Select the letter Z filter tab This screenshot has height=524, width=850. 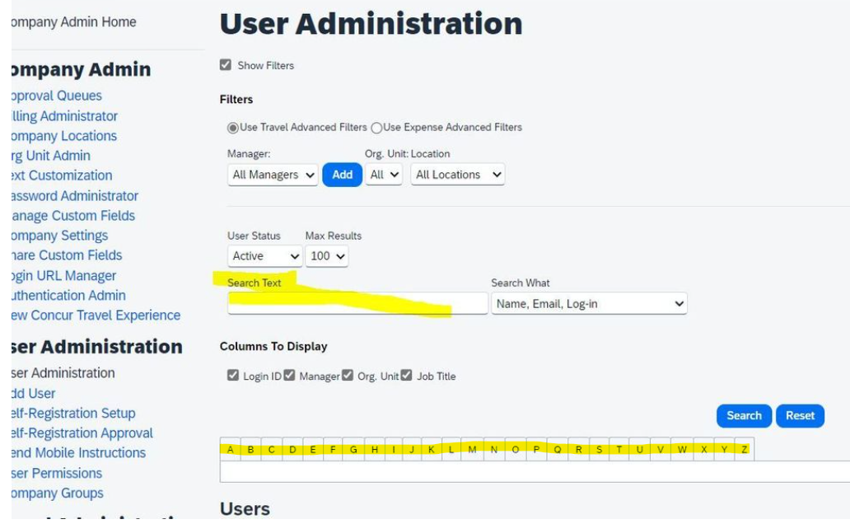tap(744, 449)
